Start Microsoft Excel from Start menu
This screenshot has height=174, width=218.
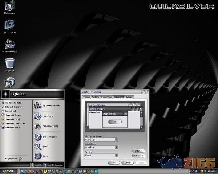point(11,119)
